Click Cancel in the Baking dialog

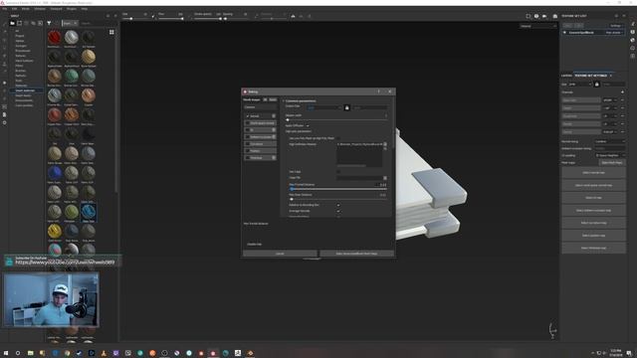coord(280,254)
